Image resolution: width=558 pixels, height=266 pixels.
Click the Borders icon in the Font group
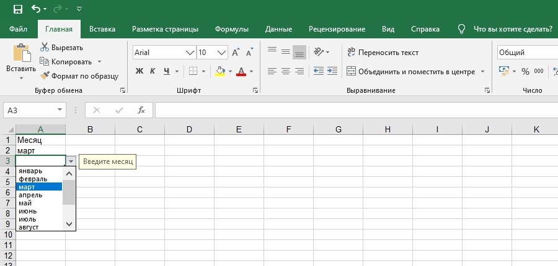[x=193, y=71]
